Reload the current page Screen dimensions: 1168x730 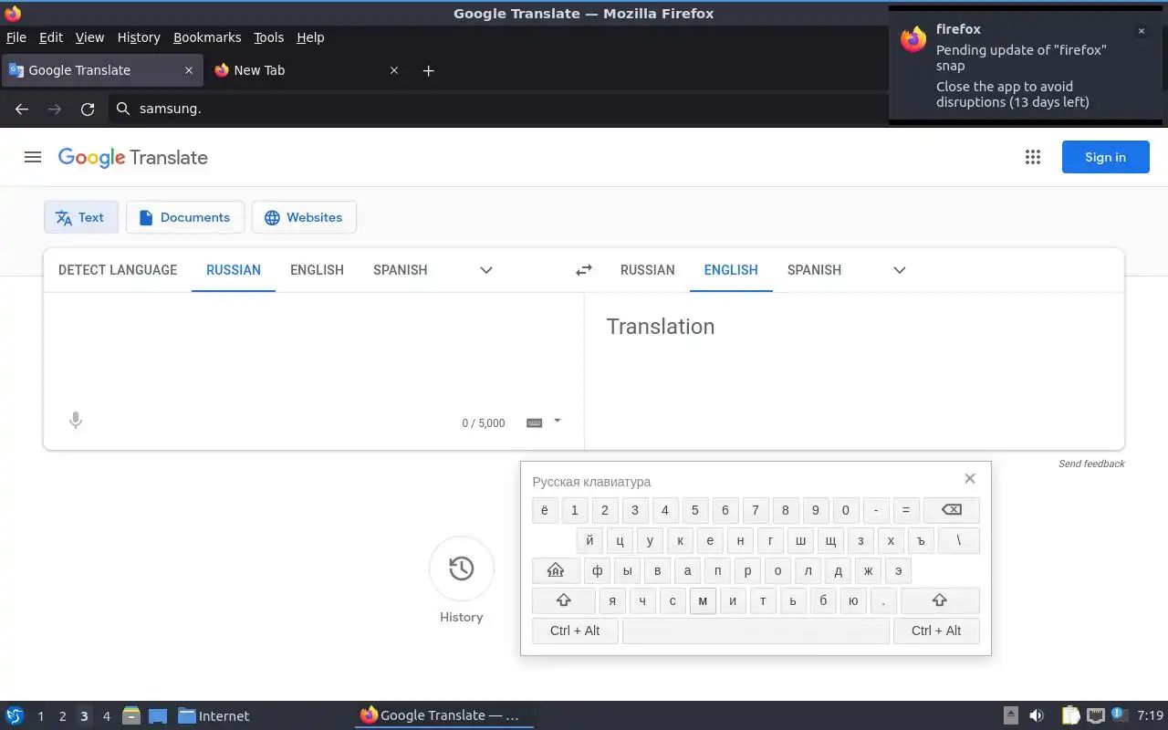[x=88, y=109]
